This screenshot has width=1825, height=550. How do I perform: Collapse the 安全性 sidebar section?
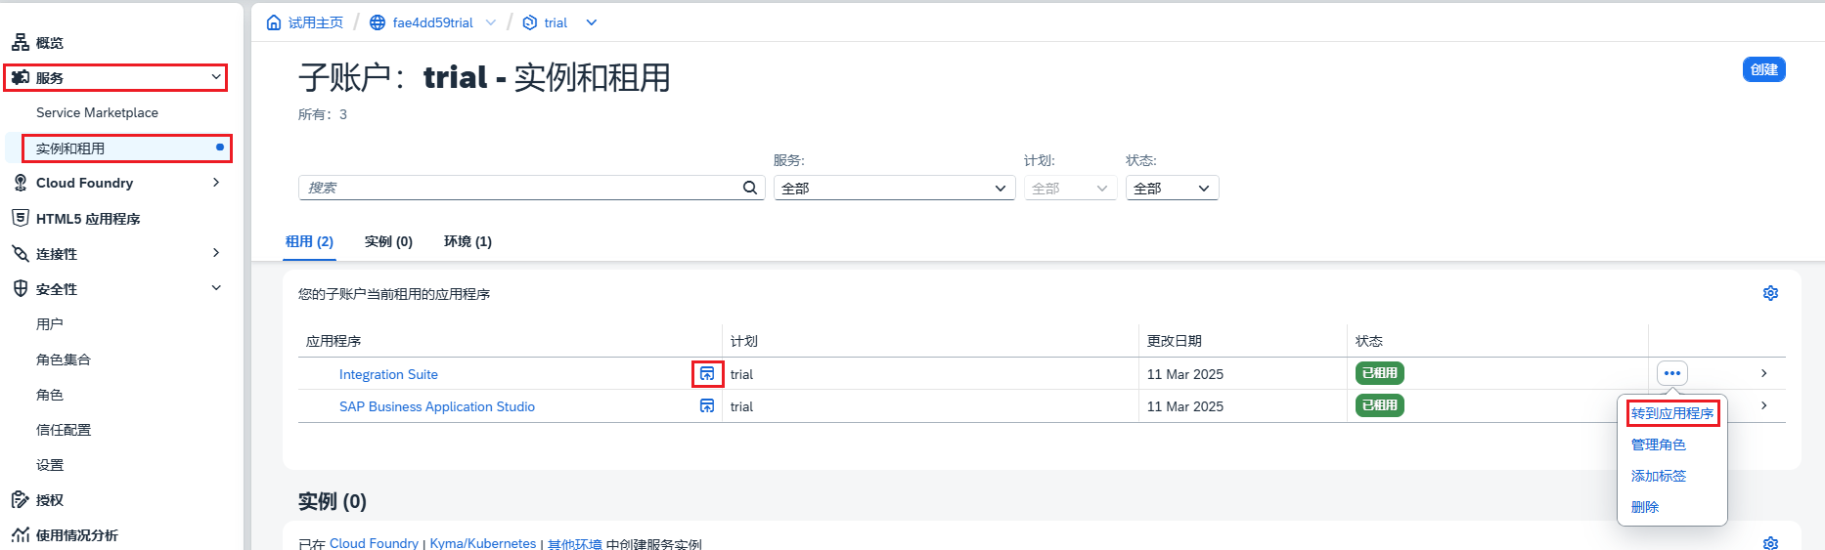point(216,288)
